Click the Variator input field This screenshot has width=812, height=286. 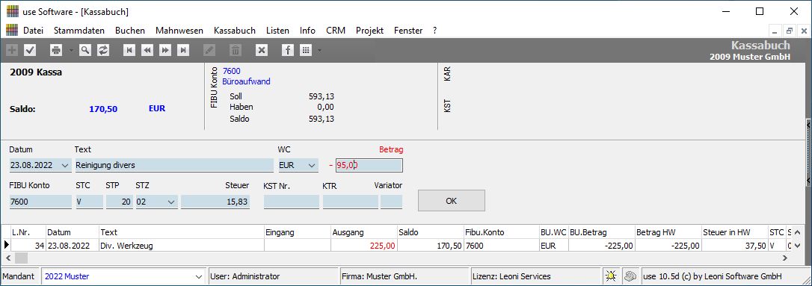[392, 202]
